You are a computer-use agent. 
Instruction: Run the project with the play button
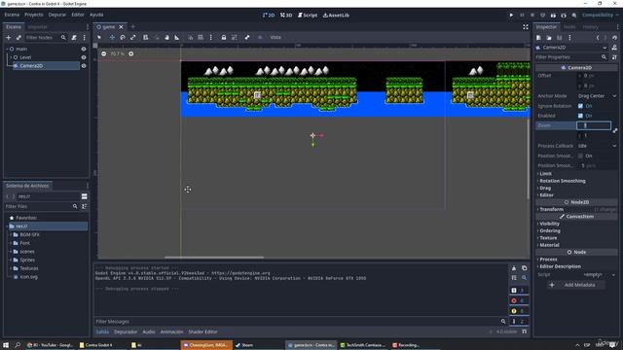coord(511,16)
